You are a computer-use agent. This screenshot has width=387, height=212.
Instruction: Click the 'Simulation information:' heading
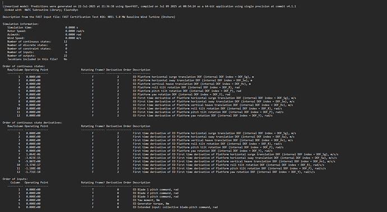[x=21, y=24]
